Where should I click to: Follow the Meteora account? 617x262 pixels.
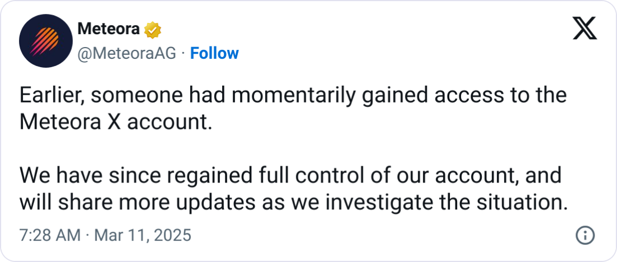[214, 53]
